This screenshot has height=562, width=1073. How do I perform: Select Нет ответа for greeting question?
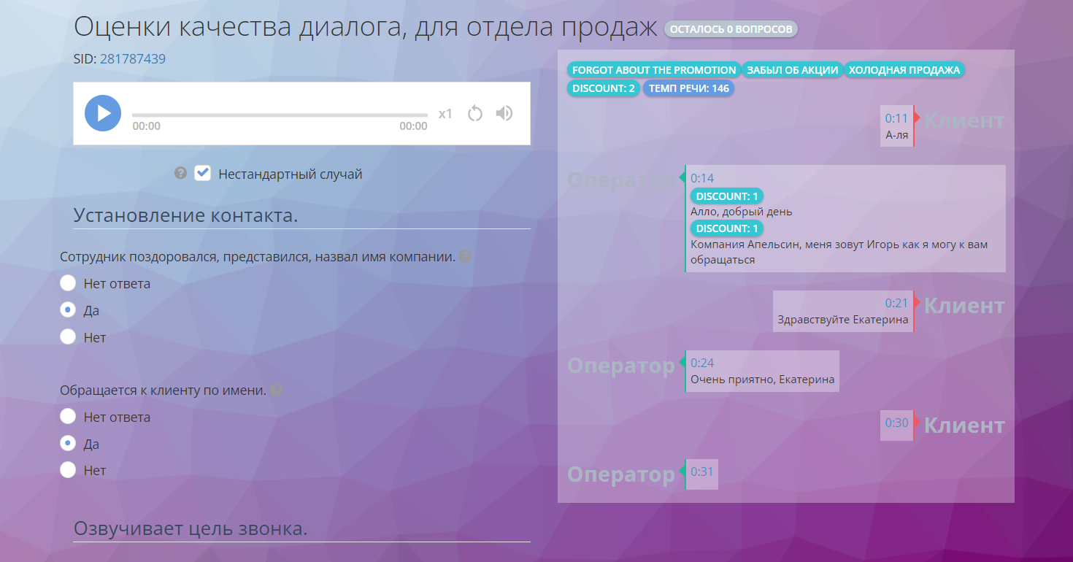68,283
